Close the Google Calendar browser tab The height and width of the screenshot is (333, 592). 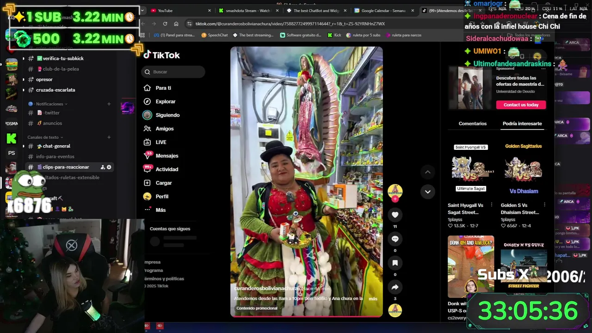[413, 11]
